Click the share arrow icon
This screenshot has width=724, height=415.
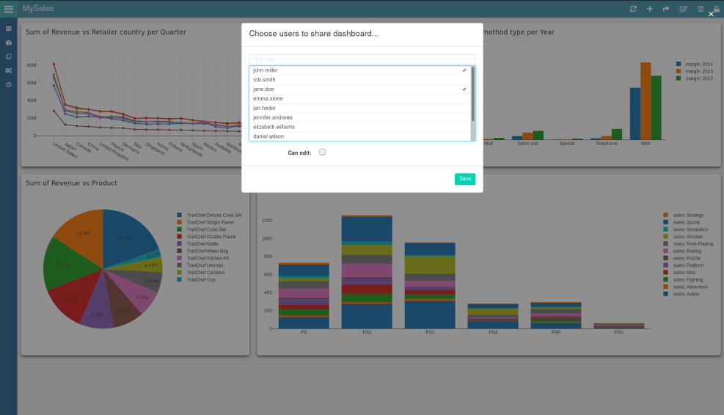[x=666, y=9]
